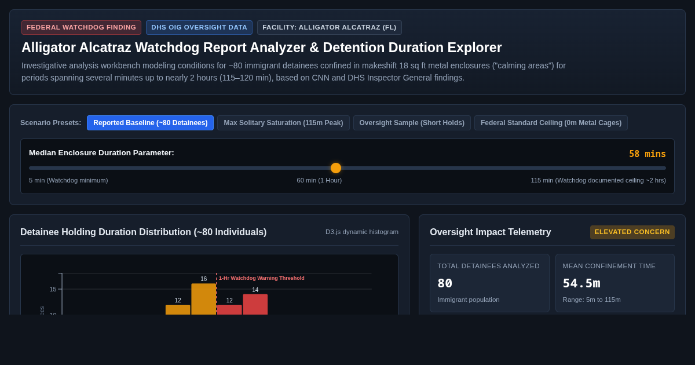
Task: Click the Median Enclosure Duration Parameter label
Action: pyautogui.click(x=101, y=153)
